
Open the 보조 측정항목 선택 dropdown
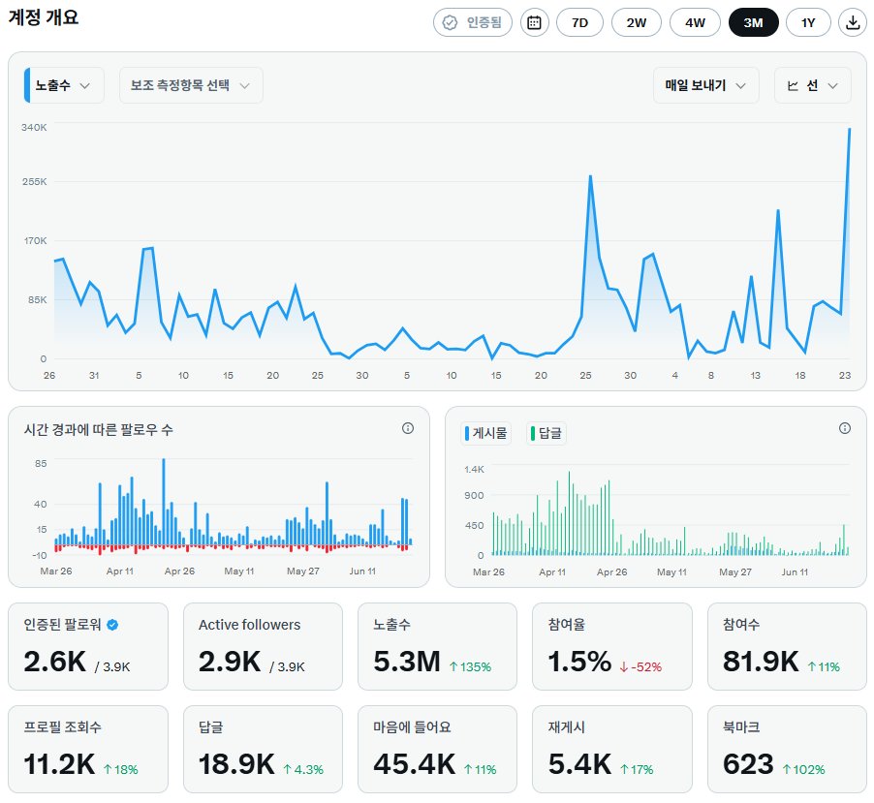[191, 85]
